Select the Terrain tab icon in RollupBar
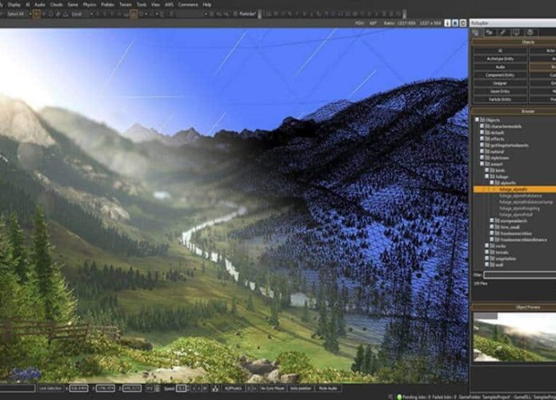 (489, 33)
